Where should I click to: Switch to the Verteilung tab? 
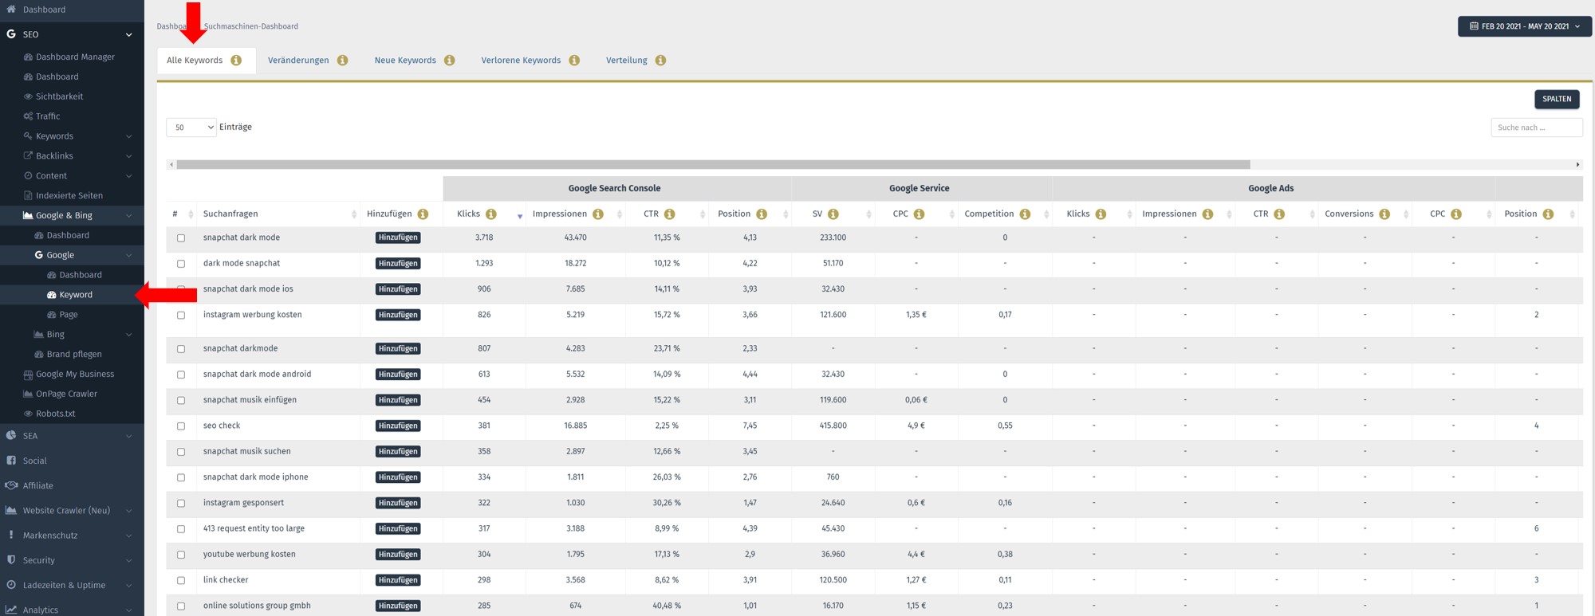coord(627,61)
